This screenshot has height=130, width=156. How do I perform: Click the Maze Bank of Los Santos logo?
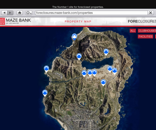pyautogui.click(x=15, y=21)
